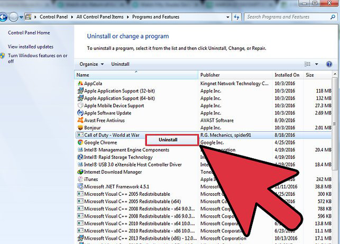This screenshot has width=340, height=244.
Task: Click the Visual C++ 2013 Redistributable (x86) icon
Action: [80, 238]
